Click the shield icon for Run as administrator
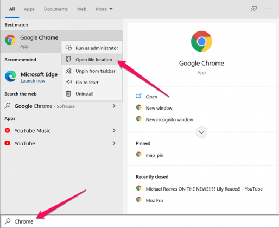The image size is (279, 228). click(x=68, y=48)
